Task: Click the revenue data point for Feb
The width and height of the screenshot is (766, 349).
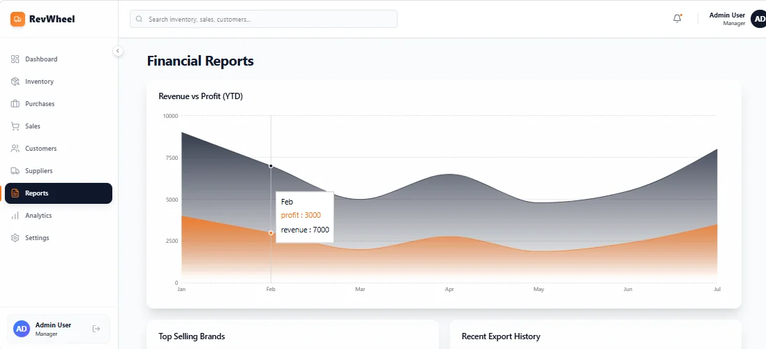Action: click(271, 166)
